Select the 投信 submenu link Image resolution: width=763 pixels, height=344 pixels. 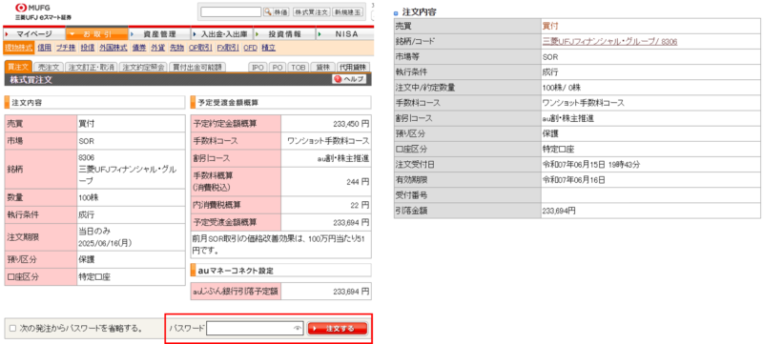[x=88, y=48]
